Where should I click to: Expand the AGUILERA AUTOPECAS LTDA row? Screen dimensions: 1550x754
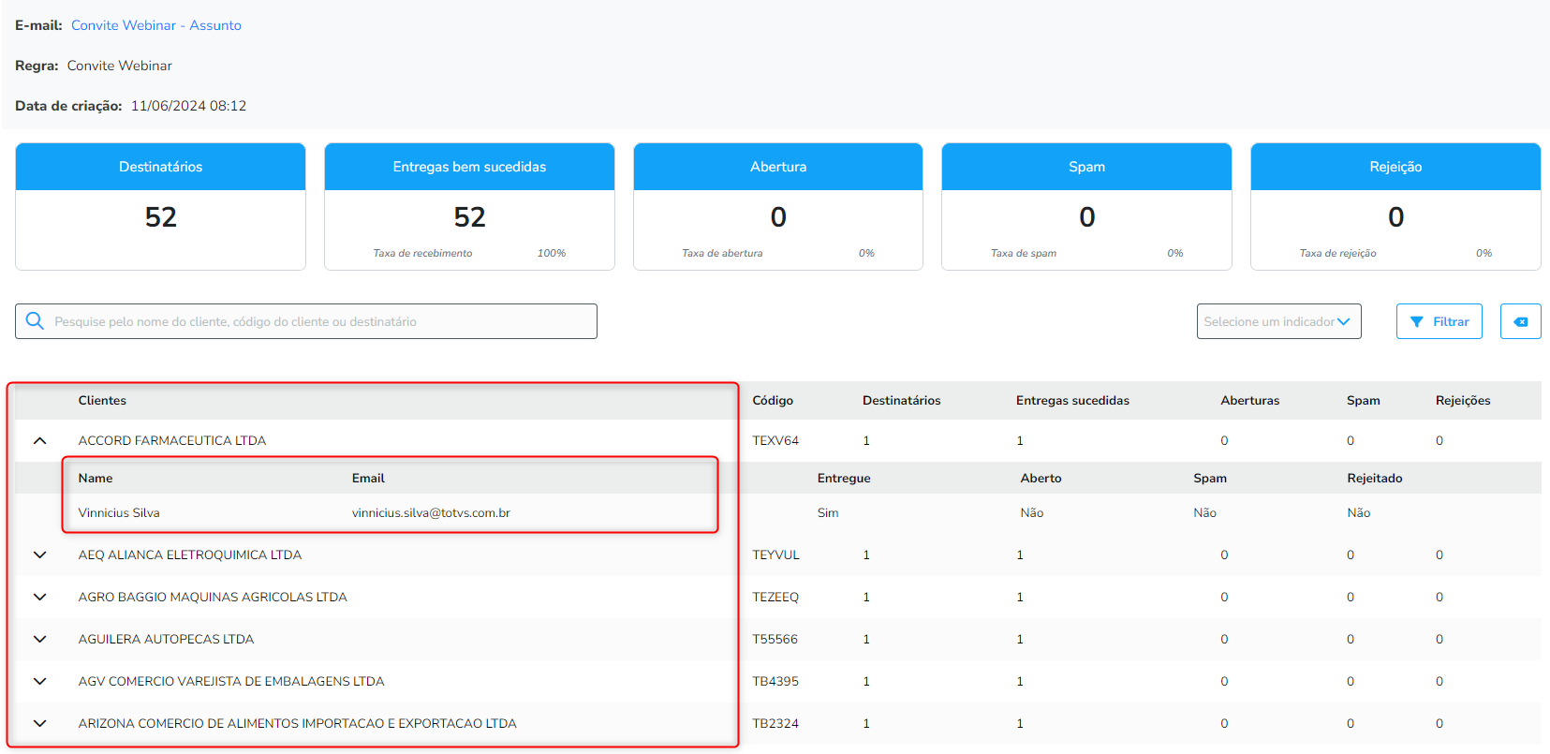tap(39, 639)
